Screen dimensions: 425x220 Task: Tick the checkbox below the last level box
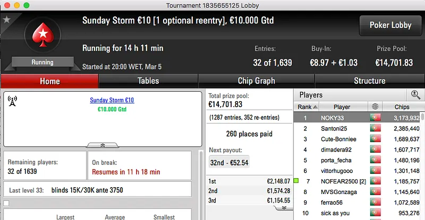tap(6, 203)
